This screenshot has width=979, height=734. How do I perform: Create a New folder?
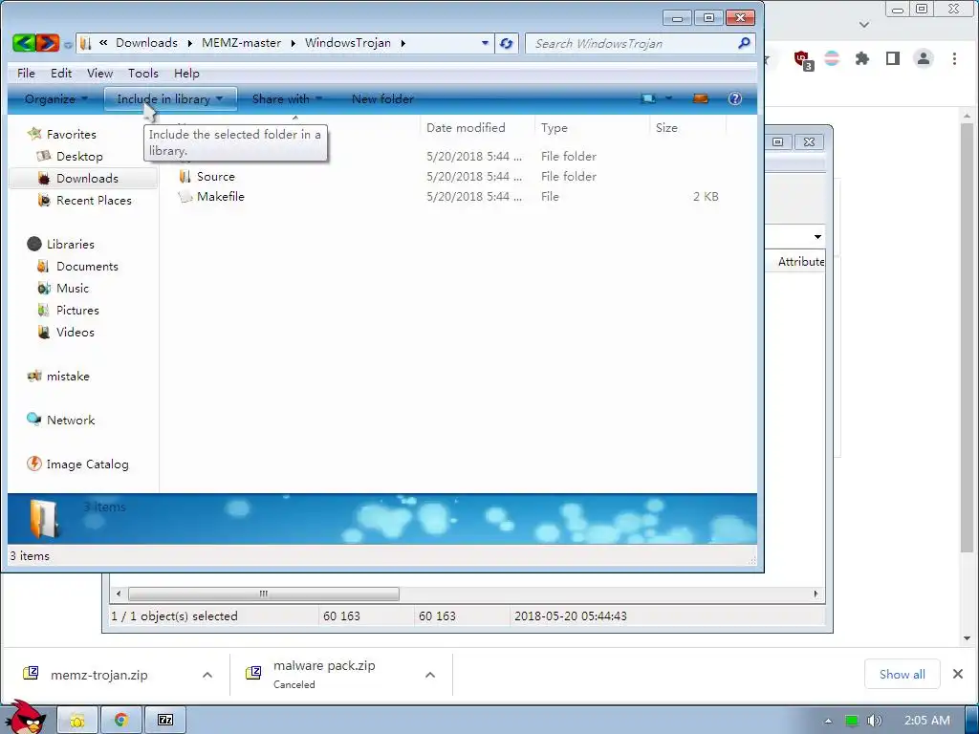(x=382, y=99)
